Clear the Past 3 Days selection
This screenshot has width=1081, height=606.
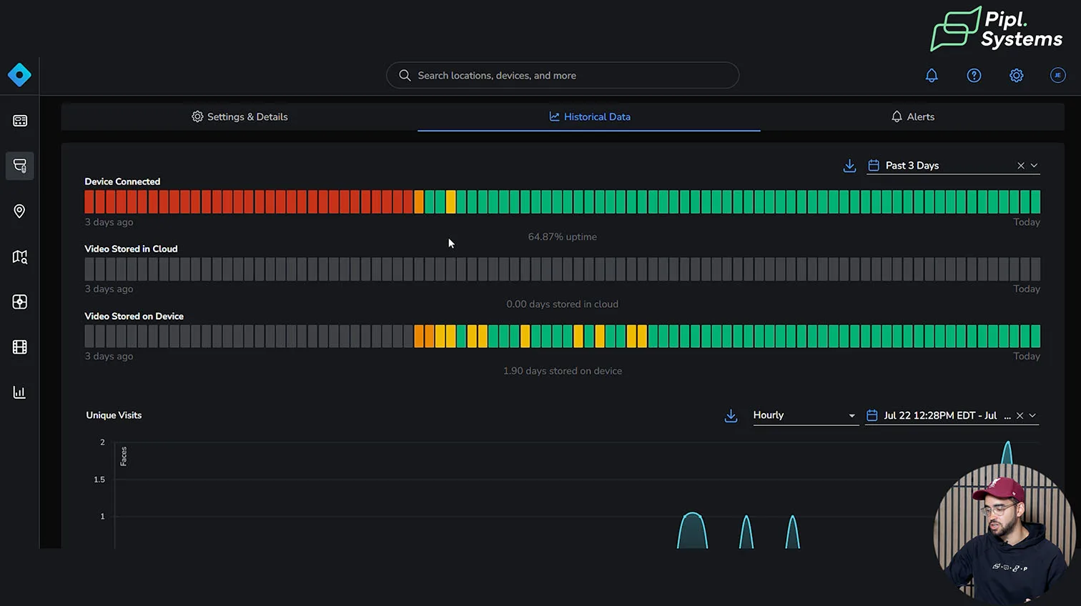(x=1021, y=166)
